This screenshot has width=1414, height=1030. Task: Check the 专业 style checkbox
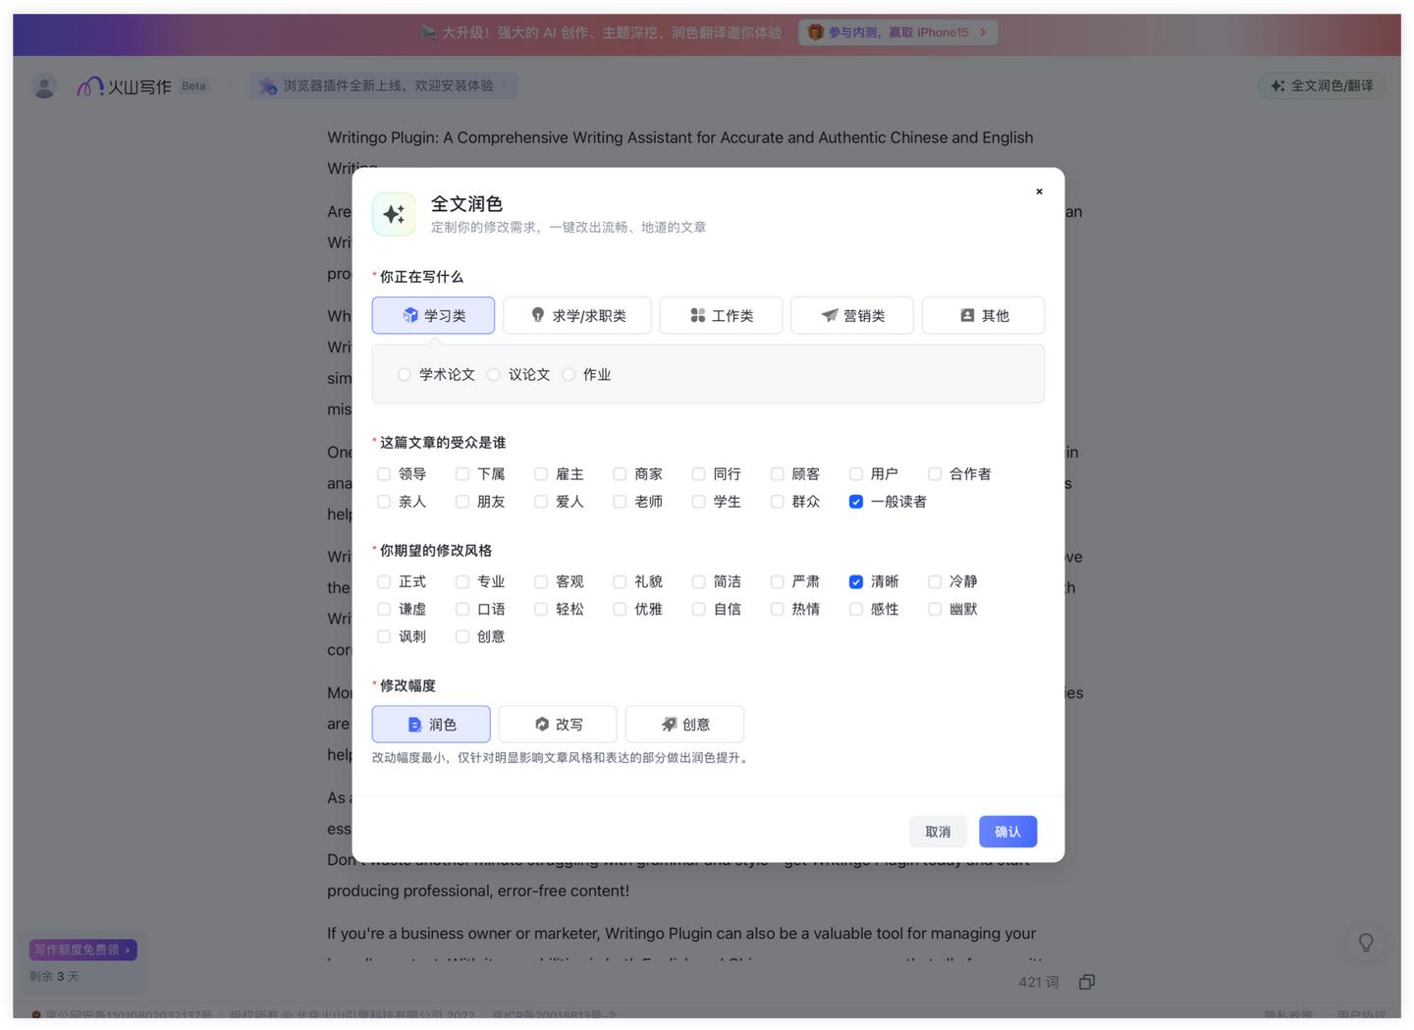click(462, 582)
